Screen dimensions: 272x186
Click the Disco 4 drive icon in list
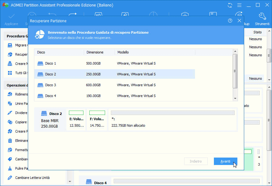[x=40, y=96]
